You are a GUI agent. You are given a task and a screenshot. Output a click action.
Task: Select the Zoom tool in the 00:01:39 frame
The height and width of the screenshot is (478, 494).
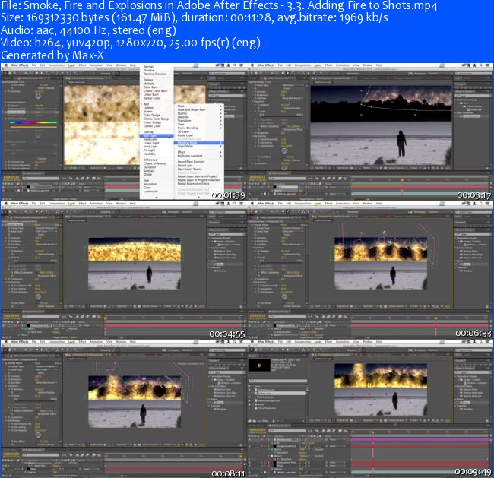pos(13,73)
